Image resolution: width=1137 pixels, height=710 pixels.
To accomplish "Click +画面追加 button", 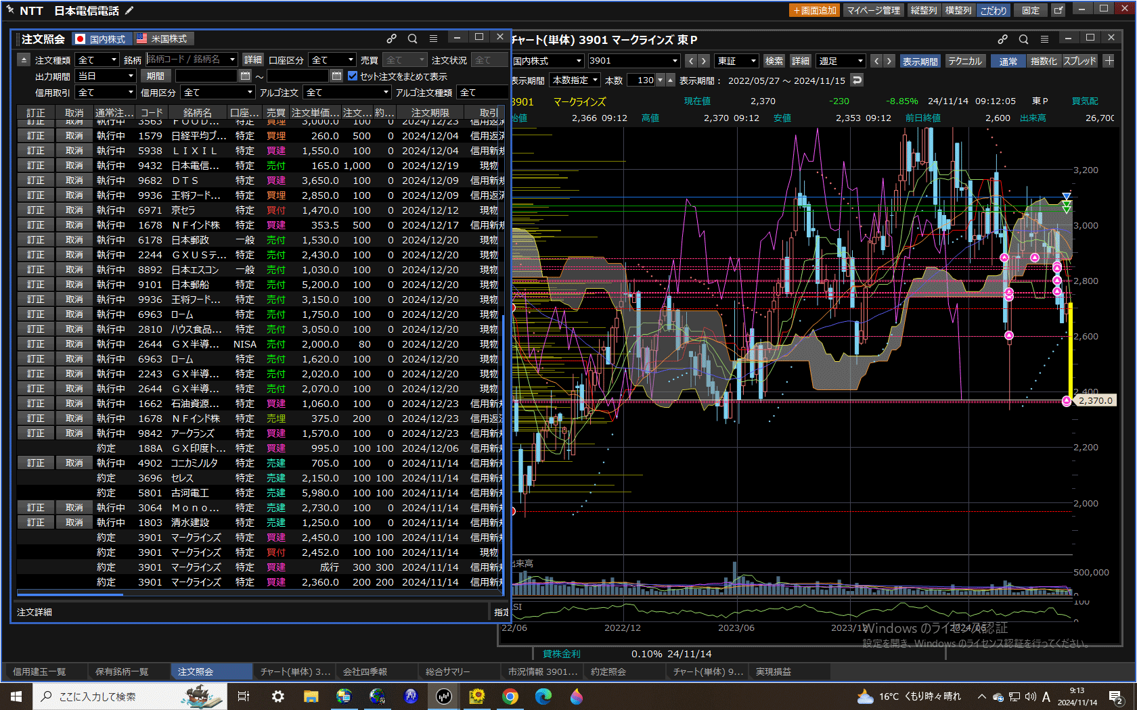I will (x=814, y=10).
